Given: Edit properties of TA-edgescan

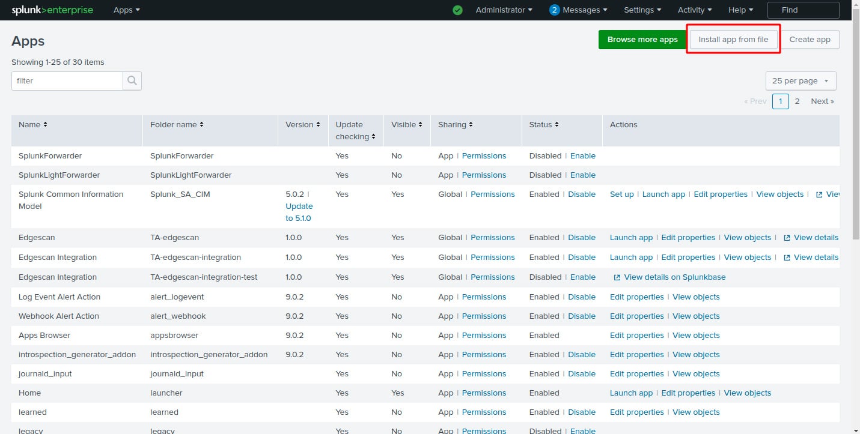Looking at the screenshot, I should (x=688, y=238).
